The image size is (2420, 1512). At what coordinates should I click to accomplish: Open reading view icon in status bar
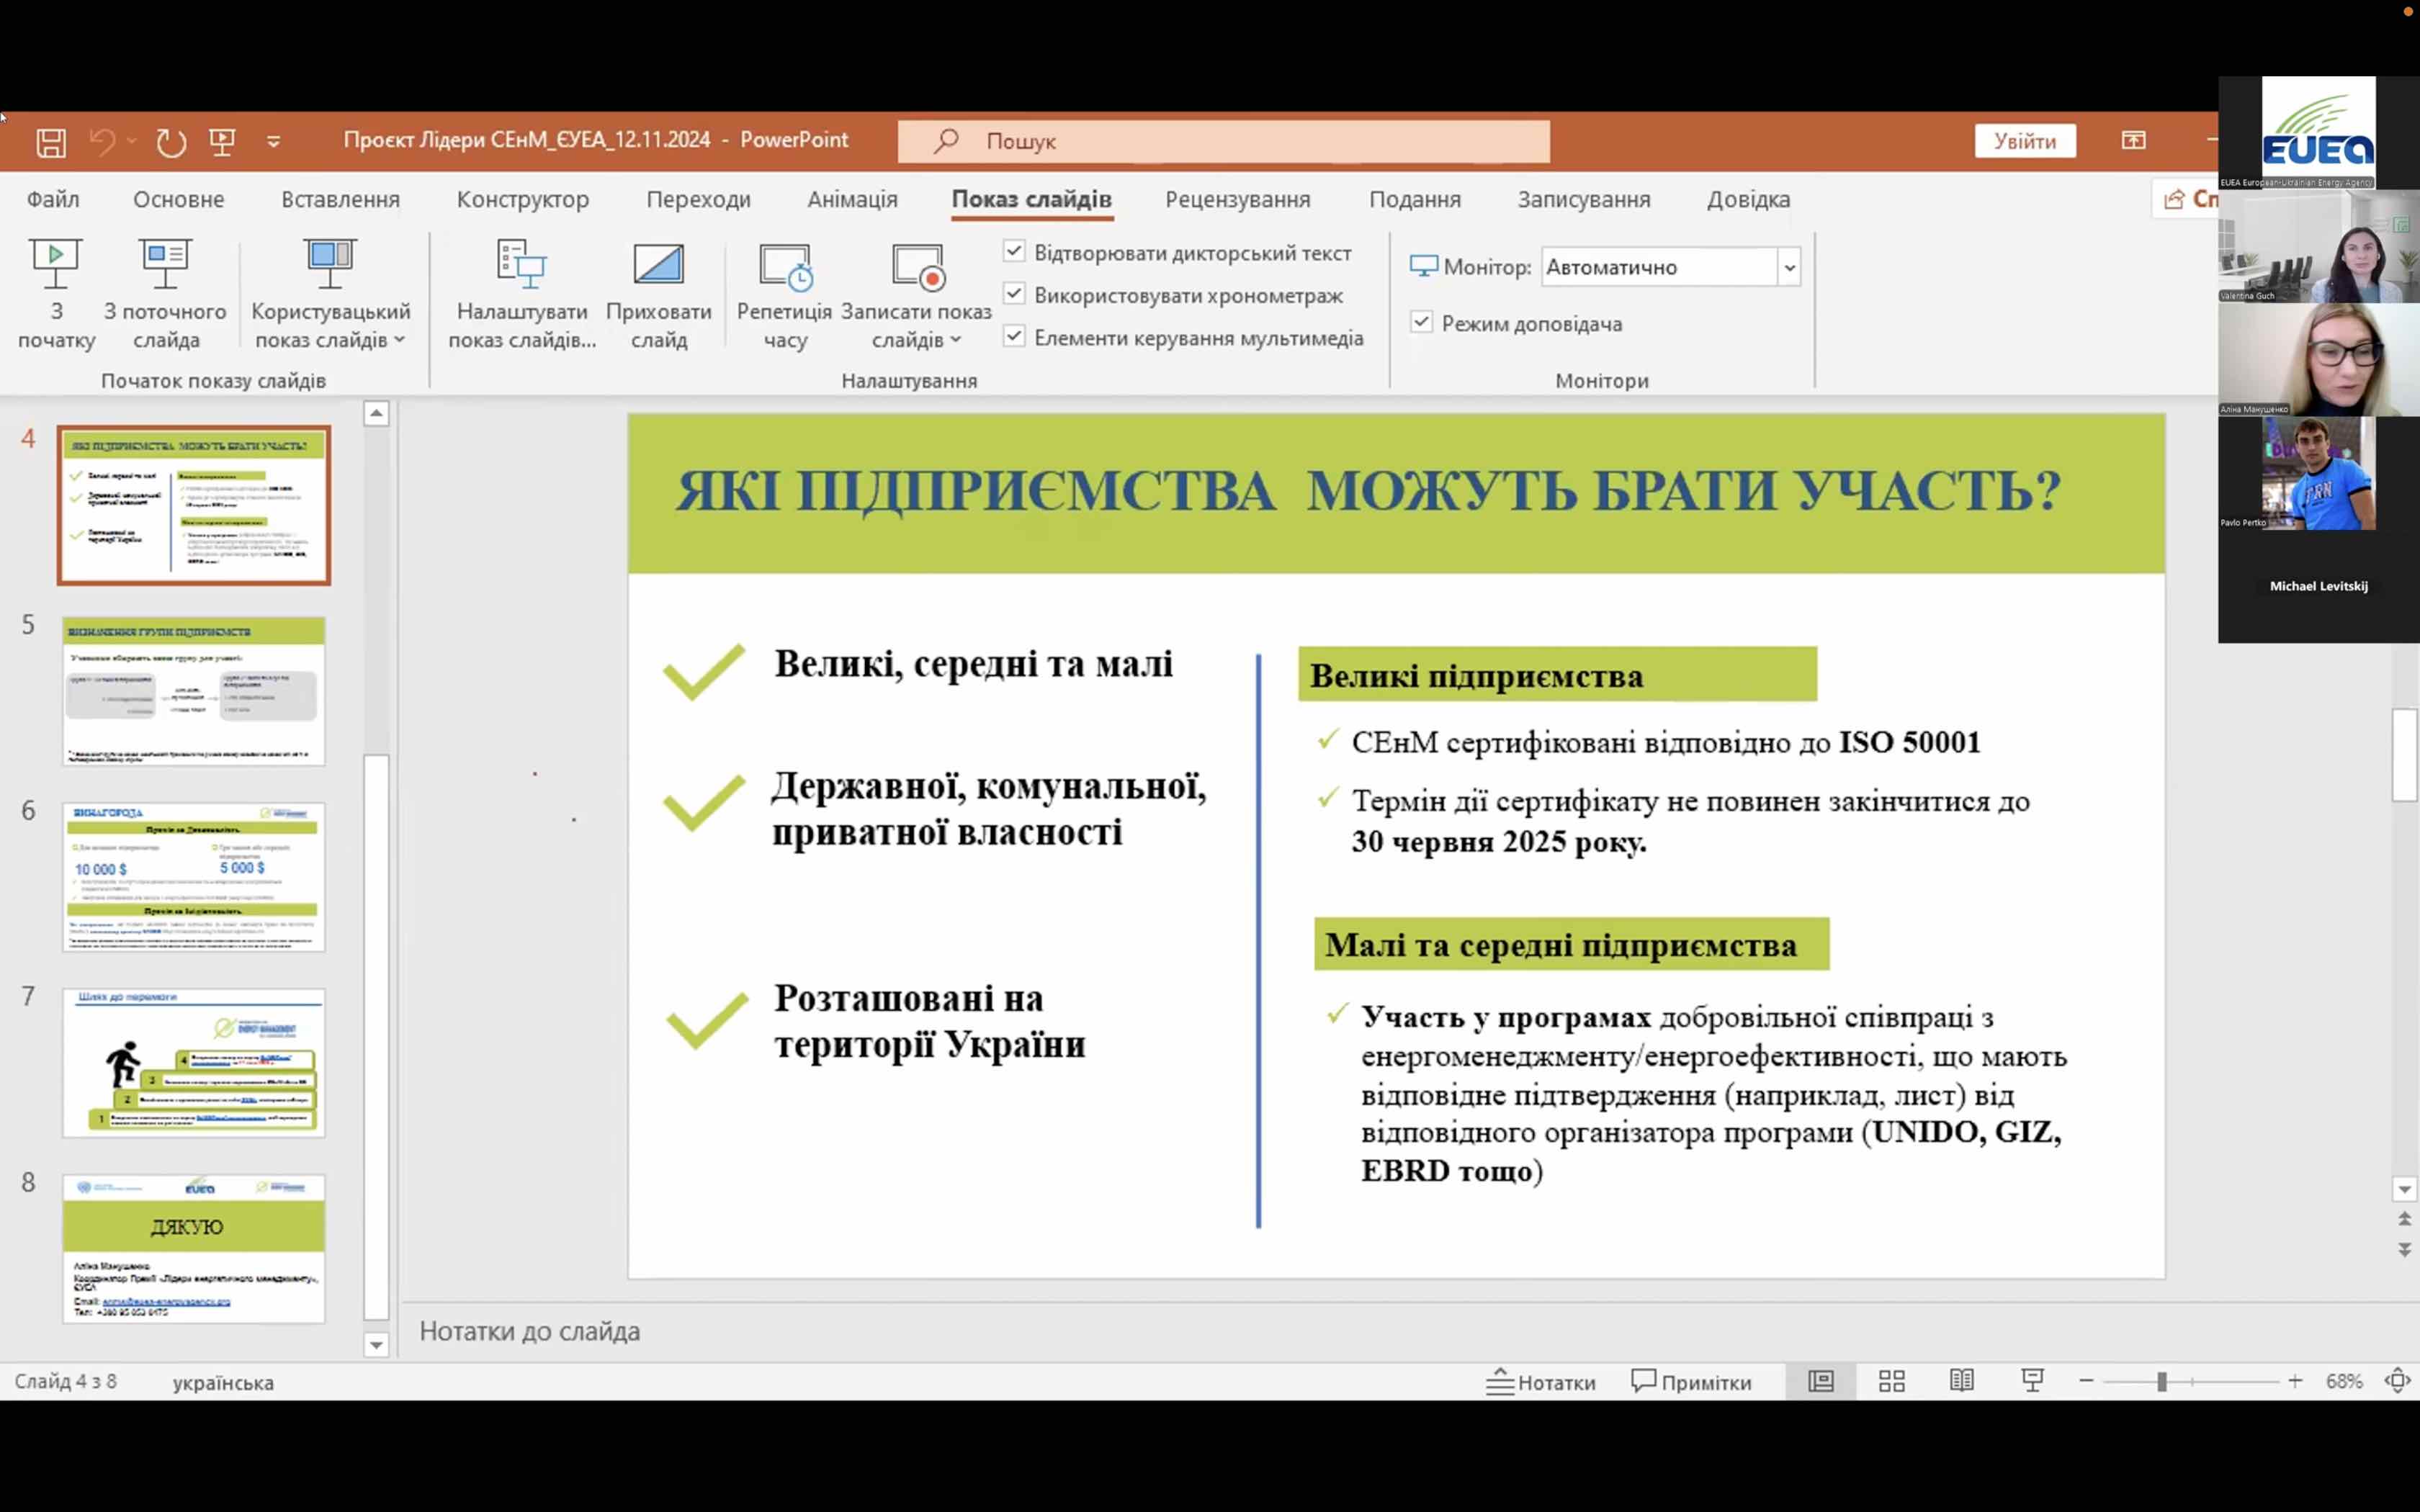[x=1961, y=1381]
